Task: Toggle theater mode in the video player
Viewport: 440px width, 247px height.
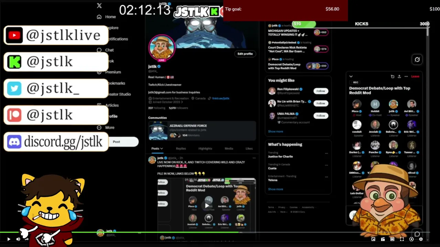Action: [392, 239]
